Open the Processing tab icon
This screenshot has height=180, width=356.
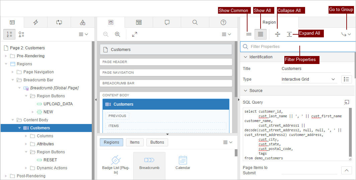coord(59,22)
